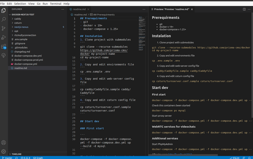Open the Git Graph tree icon in activity bar
Screen dimensions: 253x159
coord(3,55)
